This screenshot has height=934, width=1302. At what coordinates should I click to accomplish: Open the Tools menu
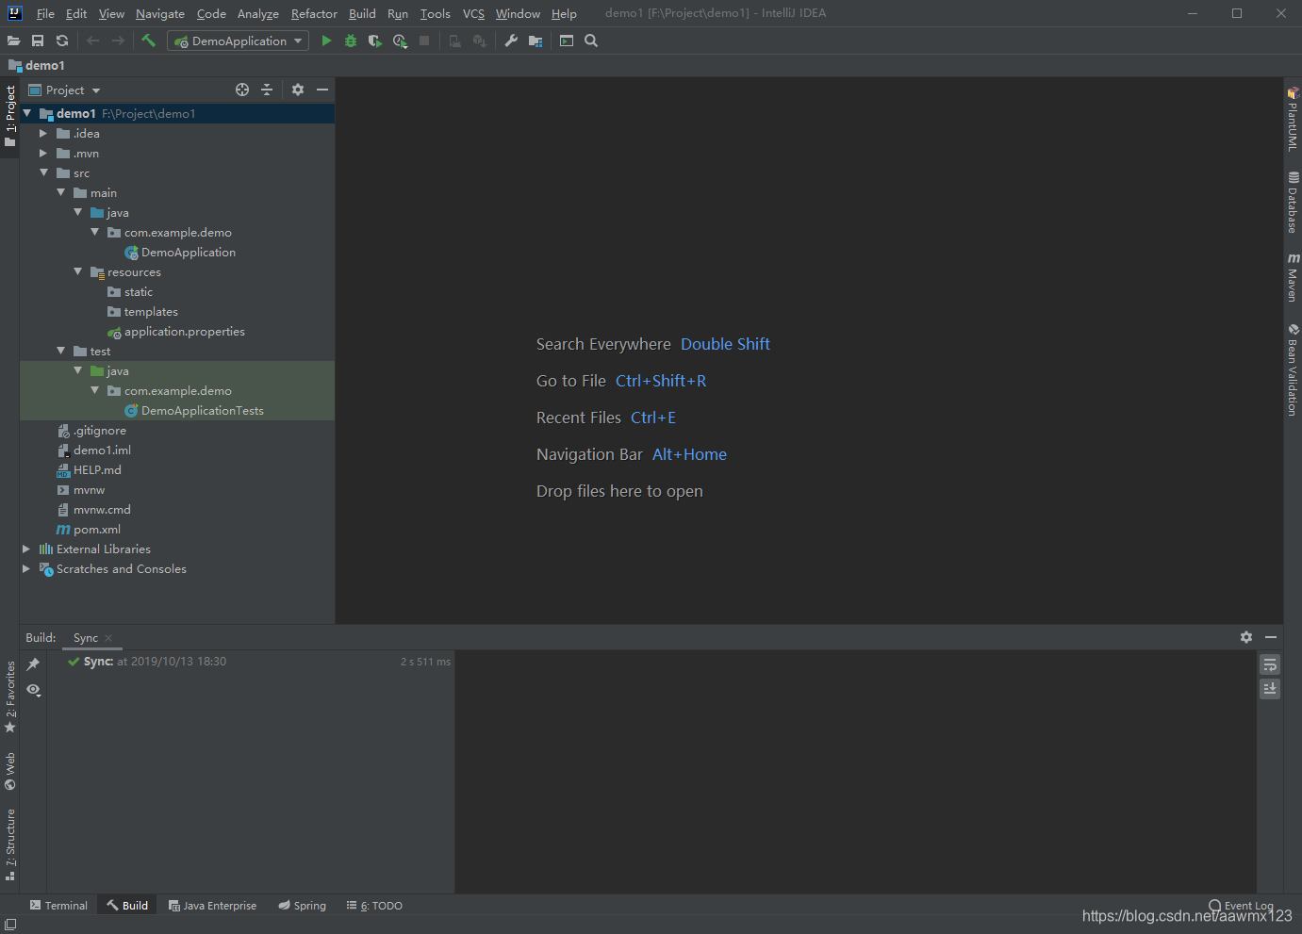pos(435,13)
